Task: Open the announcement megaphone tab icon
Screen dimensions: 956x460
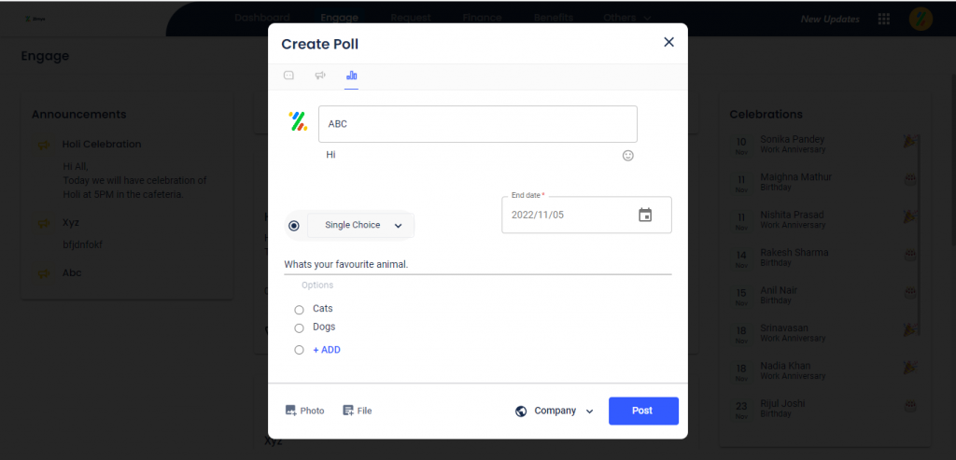Action: click(x=320, y=76)
